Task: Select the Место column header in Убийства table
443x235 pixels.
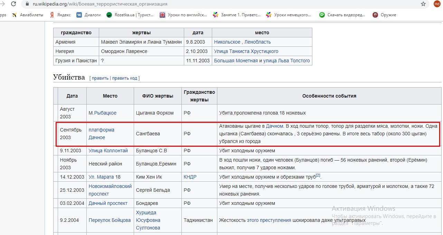Action: point(110,96)
